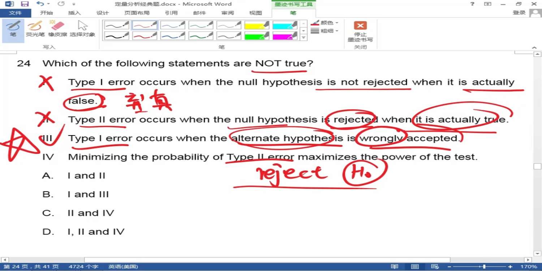Pick the magenta highlighter pen swatch

(x=285, y=36)
